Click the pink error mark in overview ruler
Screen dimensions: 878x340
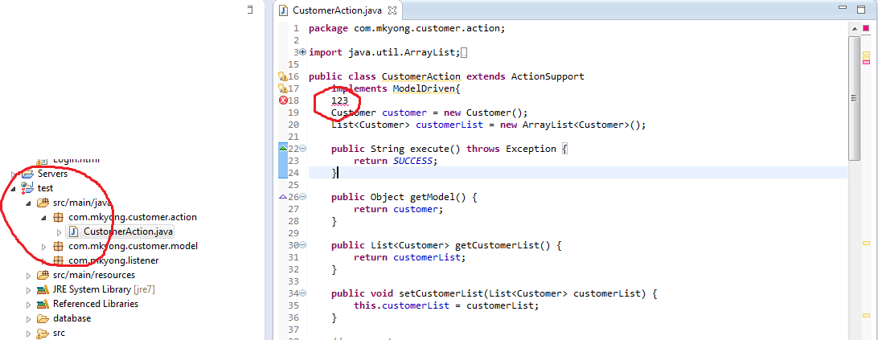(866, 62)
